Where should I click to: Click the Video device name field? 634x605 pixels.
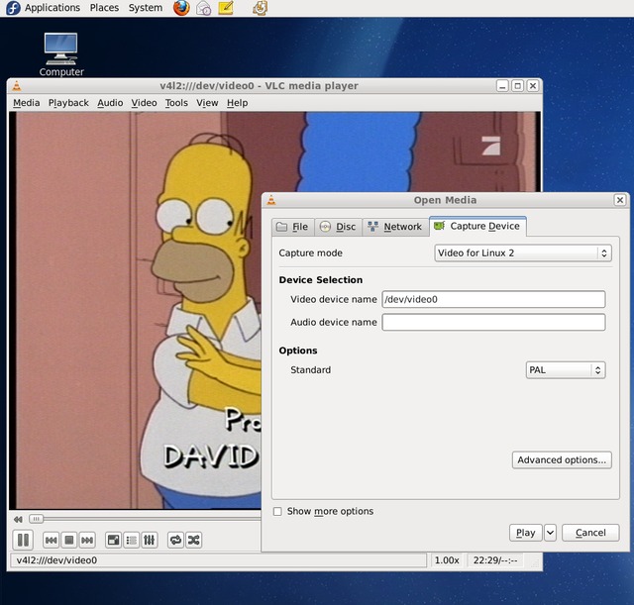point(493,299)
